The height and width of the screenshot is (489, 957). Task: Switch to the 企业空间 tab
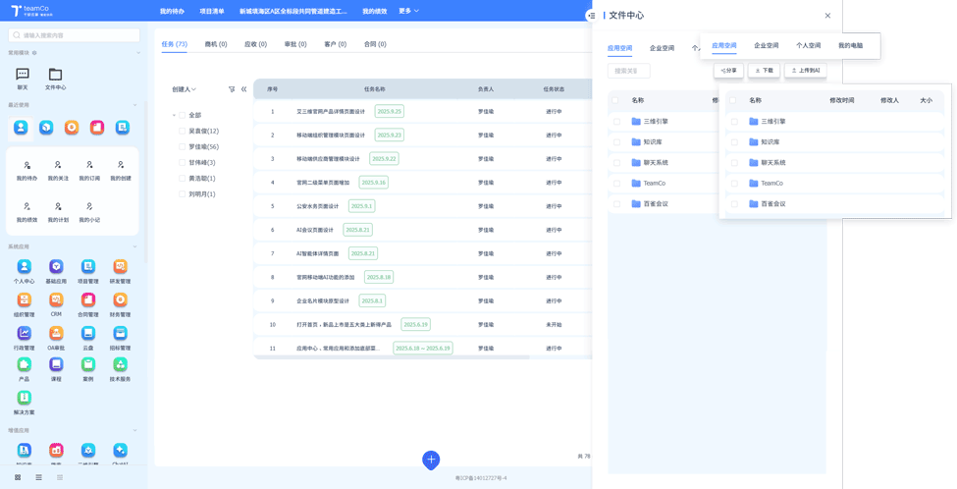(x=766, y=45)
